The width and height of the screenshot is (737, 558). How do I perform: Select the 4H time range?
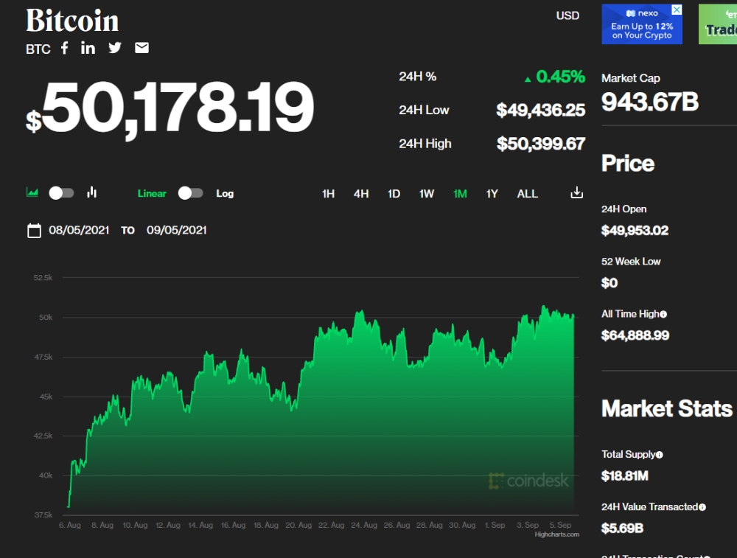pyautogui.click(x=361, y=194)
